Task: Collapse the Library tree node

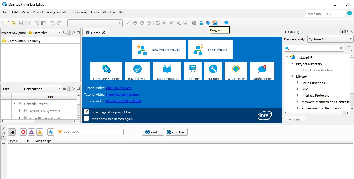Action: click(x=292, y=77)
